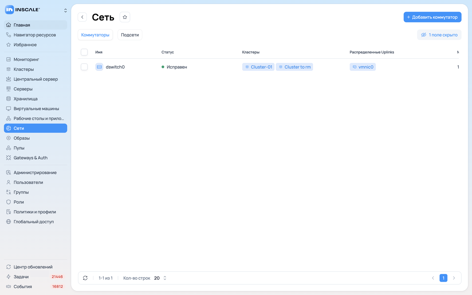This screenshot has height=295, width=472.
Task: Select all rows with header checkbox
Action: point(84,52)
